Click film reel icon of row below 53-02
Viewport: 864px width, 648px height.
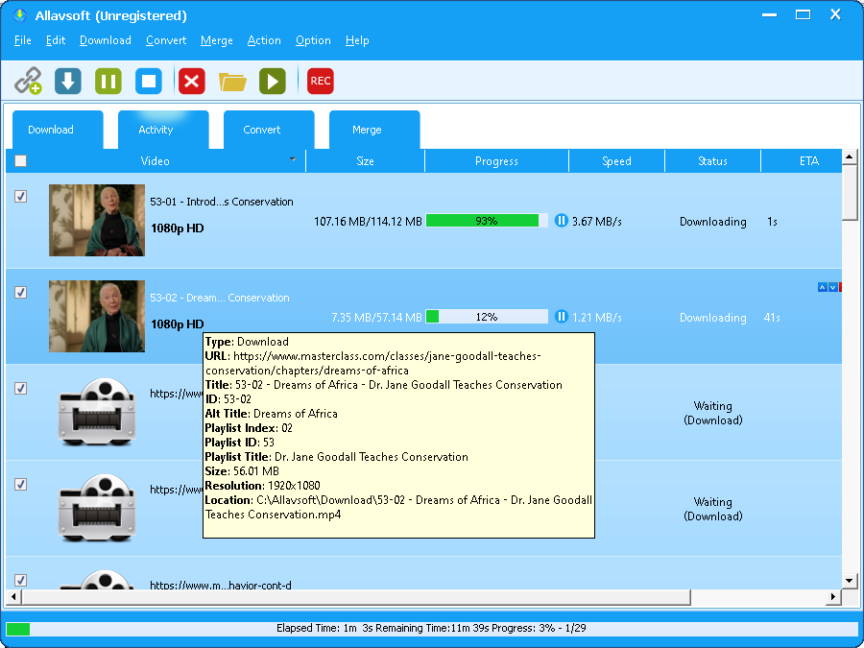(x=96, y=412)
